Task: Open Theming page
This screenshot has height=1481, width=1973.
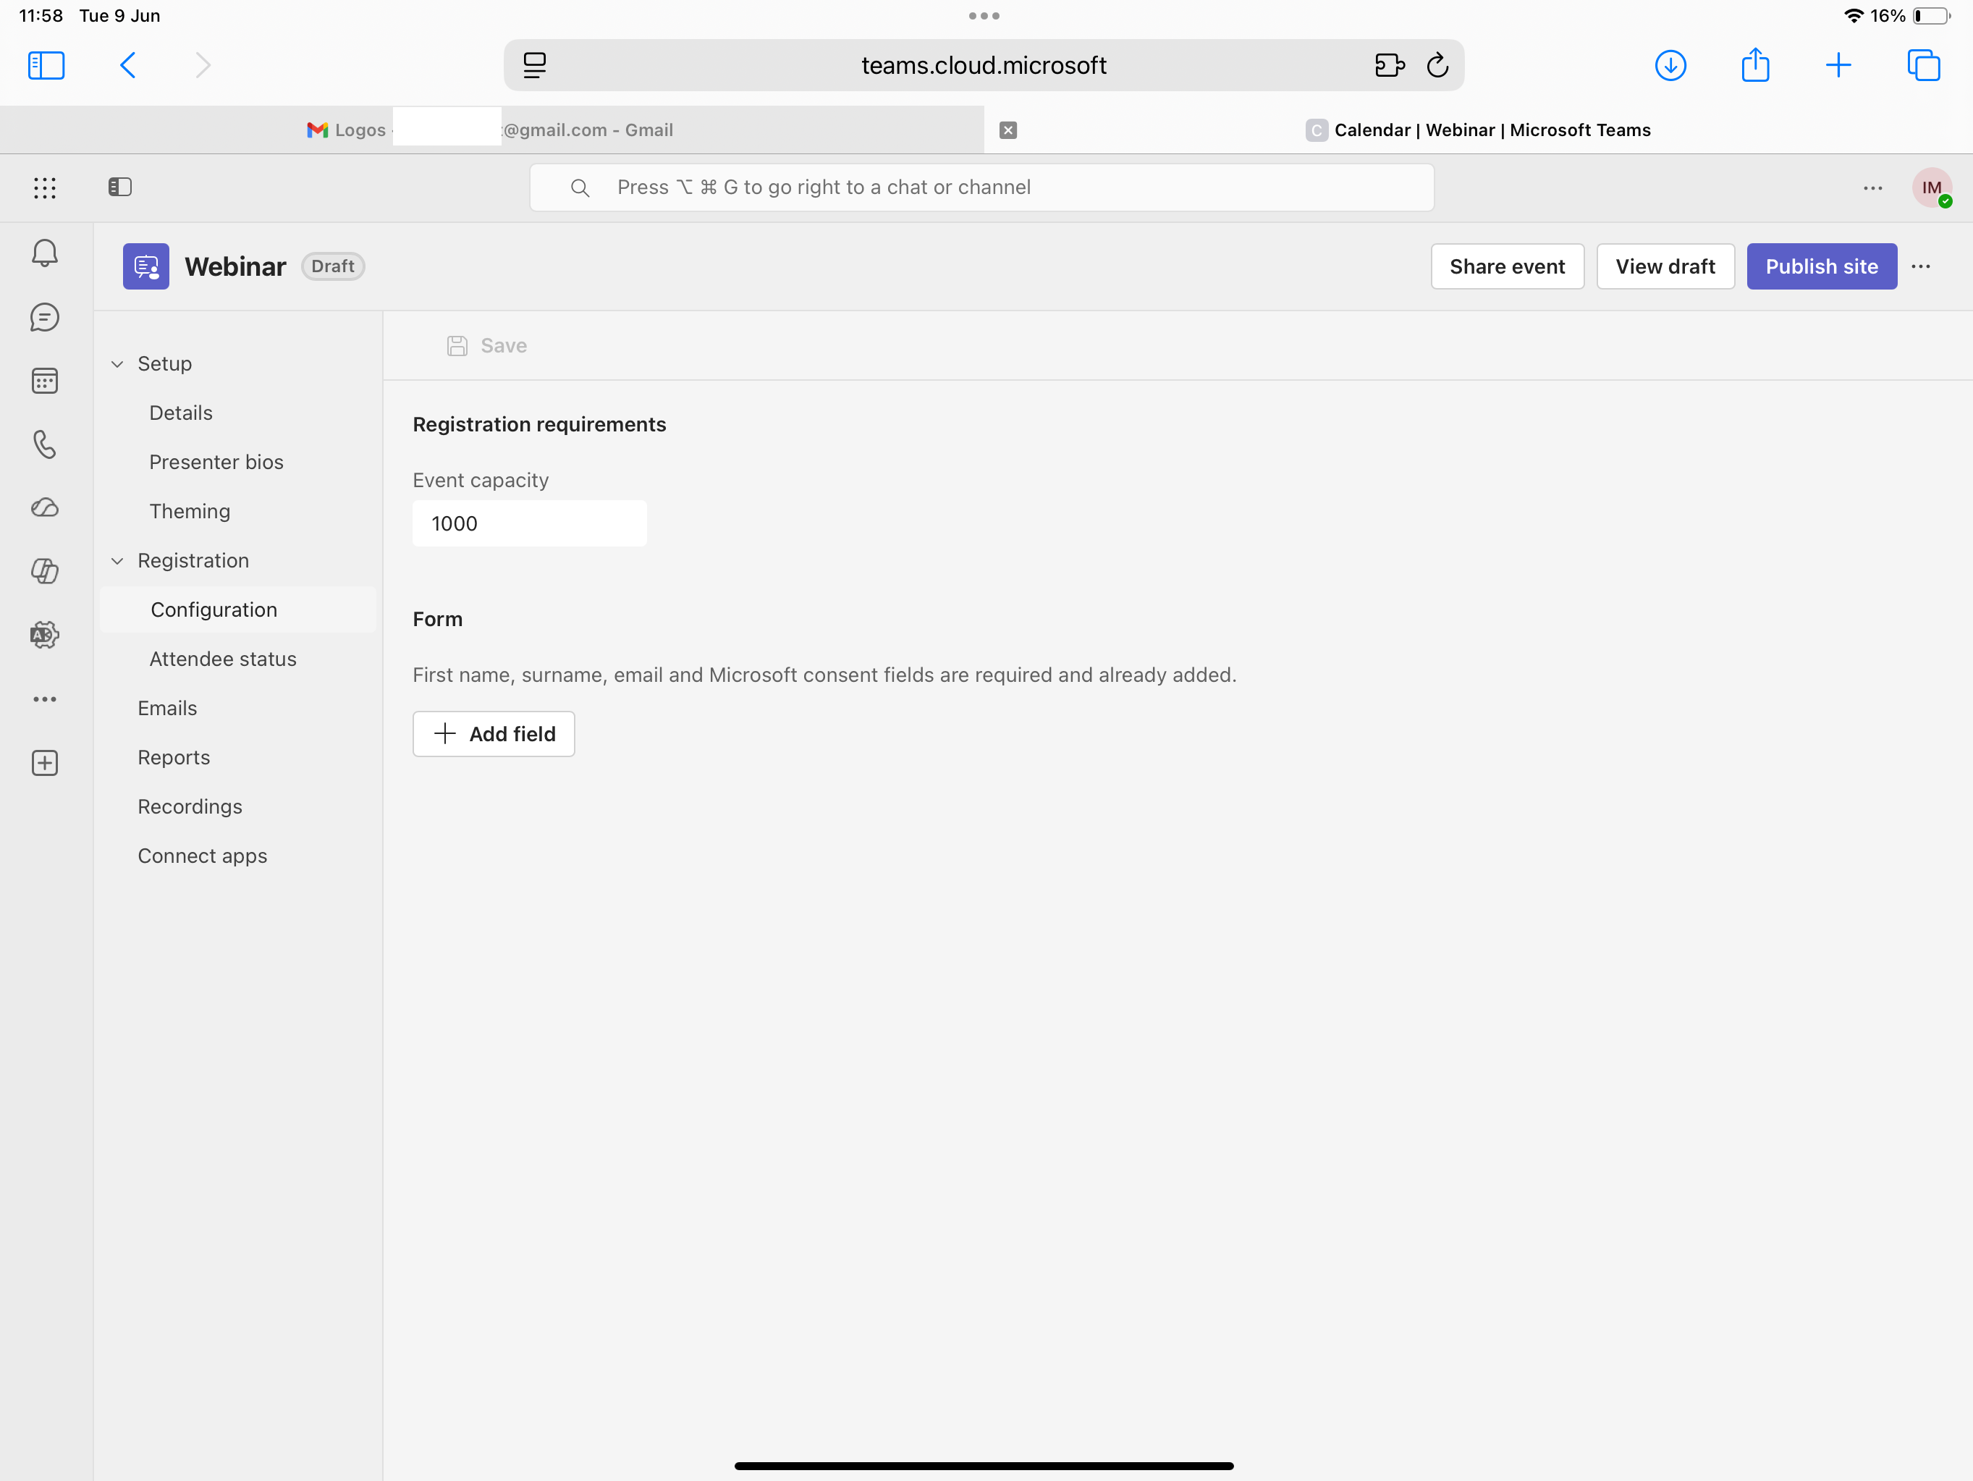Action: 189,511
